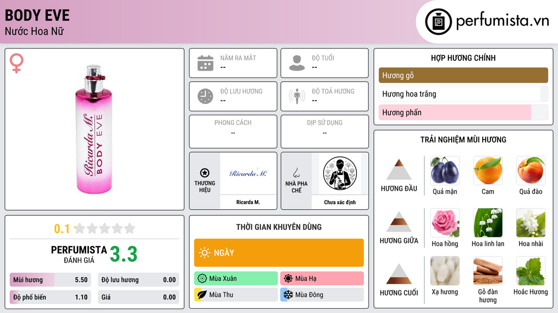Click the snowflake icon beside Mùa Đông
This screenshot has width=558, height=313.
pyautogui.click(x=288, y=295)
